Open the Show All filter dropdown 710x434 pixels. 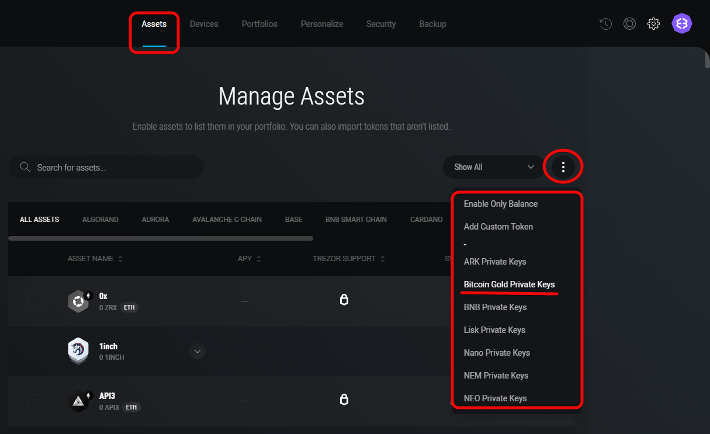click(493, 167)
